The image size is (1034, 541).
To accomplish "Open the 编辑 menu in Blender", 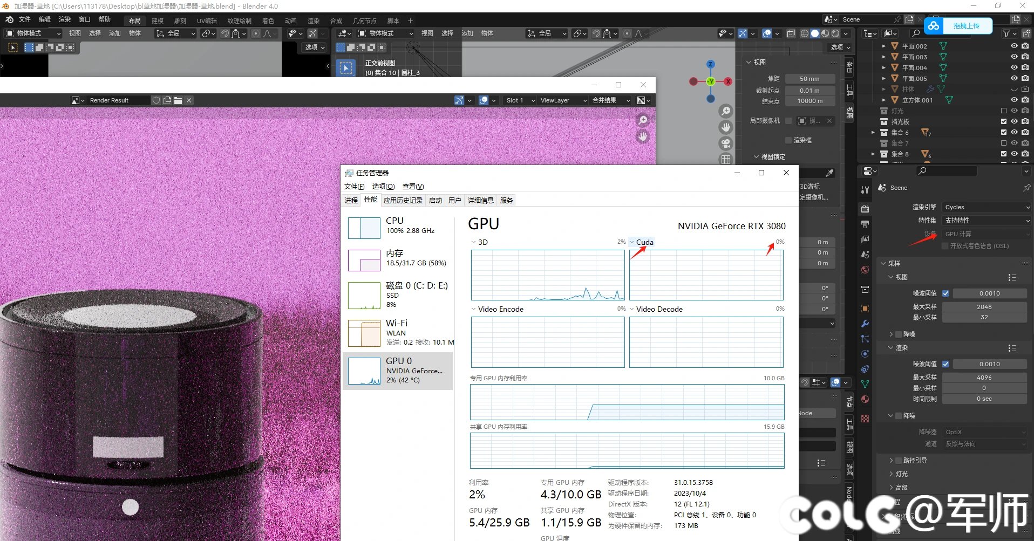I will pyautogui.click(x=45, y=19).
